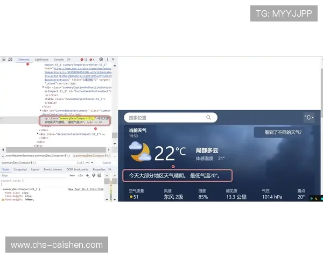
Task: Click the partly cloudy moon weather icon
Action: tap(140, 151)
